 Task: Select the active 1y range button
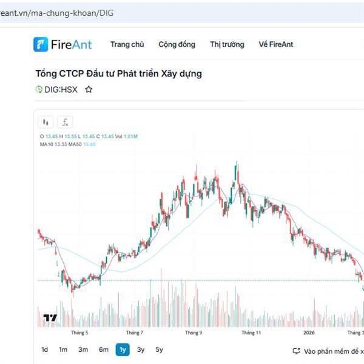point(123,349)
